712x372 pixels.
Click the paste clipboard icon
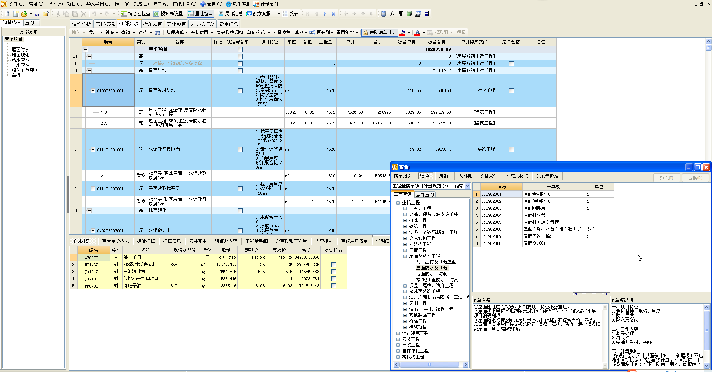tap(75, 14)
